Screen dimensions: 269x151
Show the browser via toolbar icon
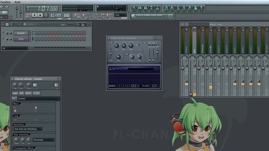tap(151, 8)
